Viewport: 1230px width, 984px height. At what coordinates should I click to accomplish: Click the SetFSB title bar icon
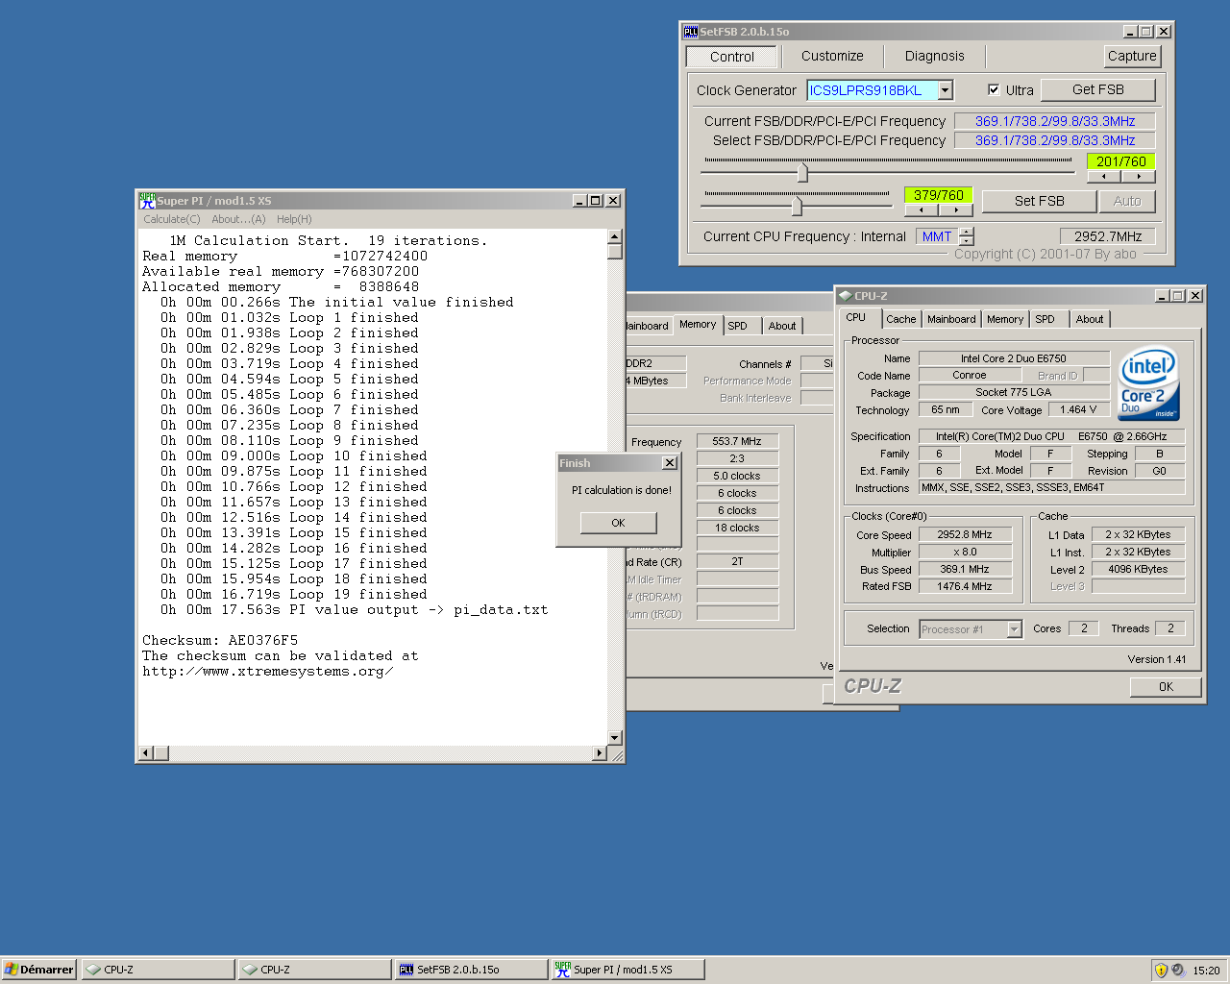(690, 32)
